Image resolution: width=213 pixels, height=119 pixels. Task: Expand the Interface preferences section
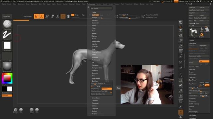(95, 20)
